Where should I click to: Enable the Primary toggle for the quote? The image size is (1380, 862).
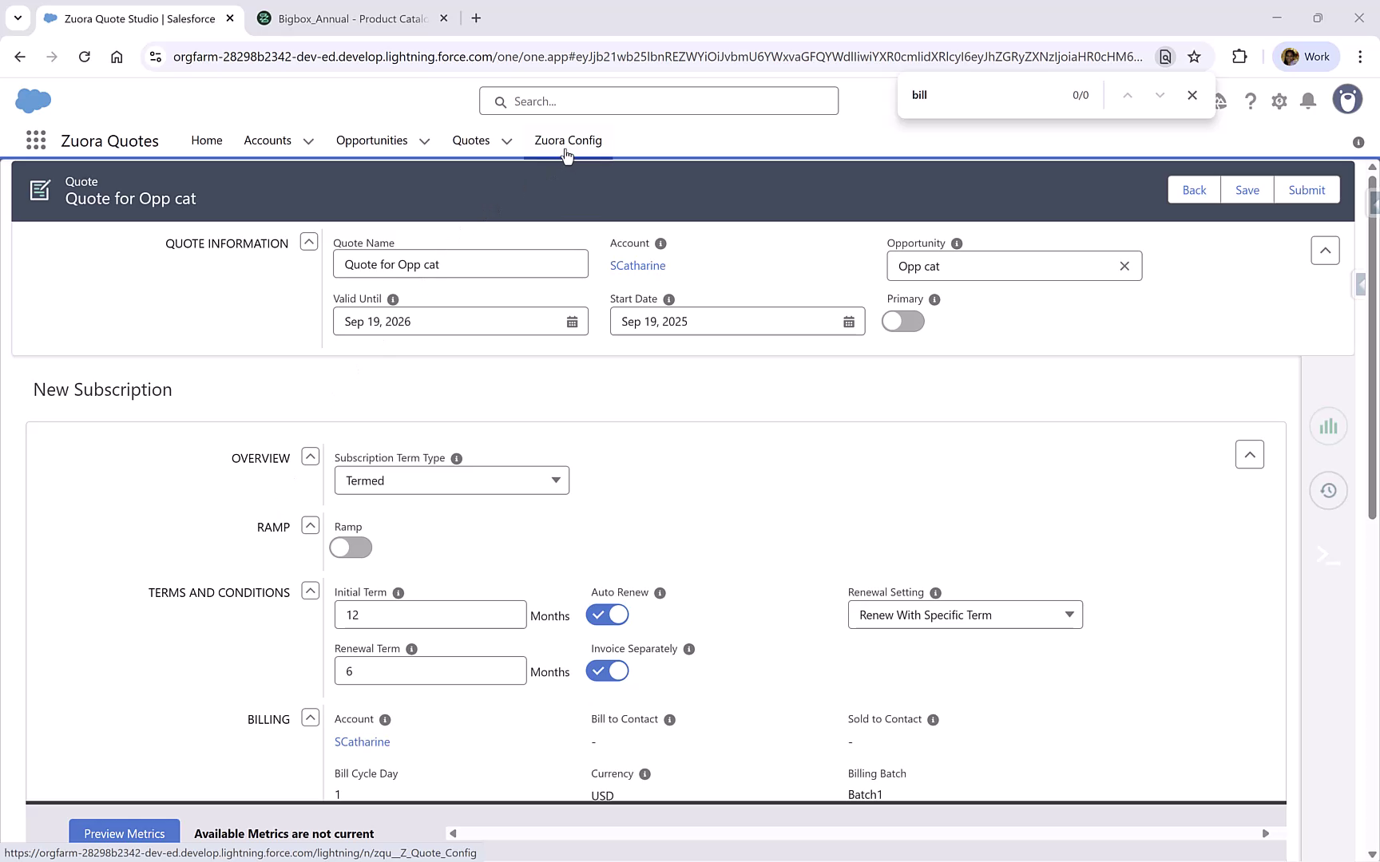coord(902,321)
